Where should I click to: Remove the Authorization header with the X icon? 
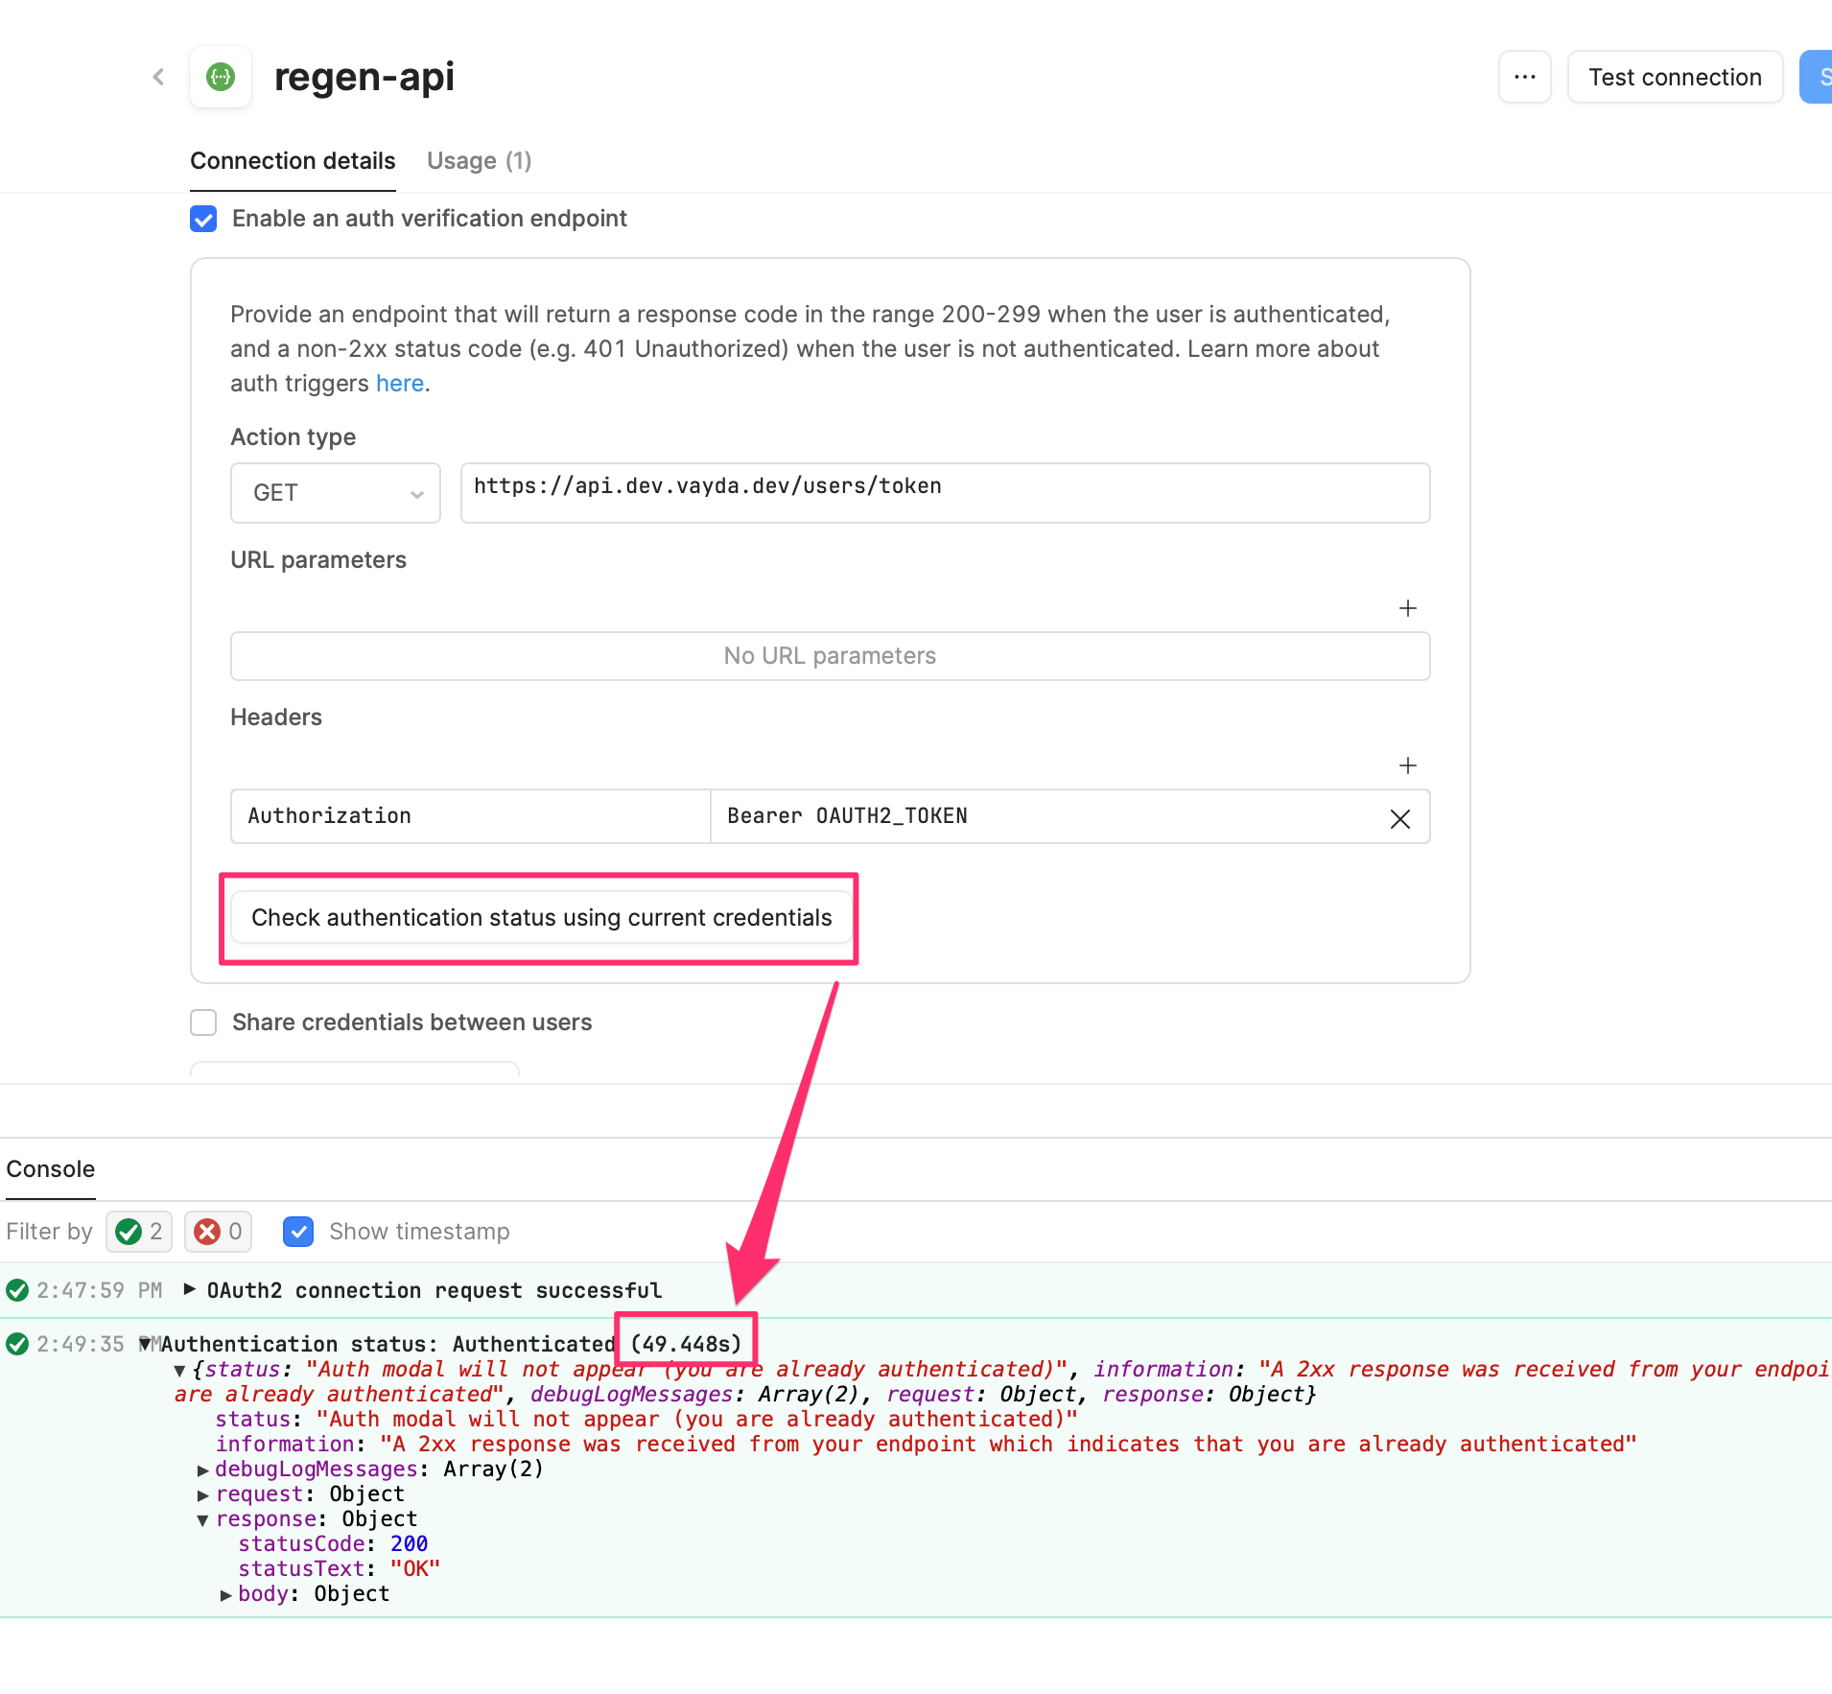(x=1399, y=818)
